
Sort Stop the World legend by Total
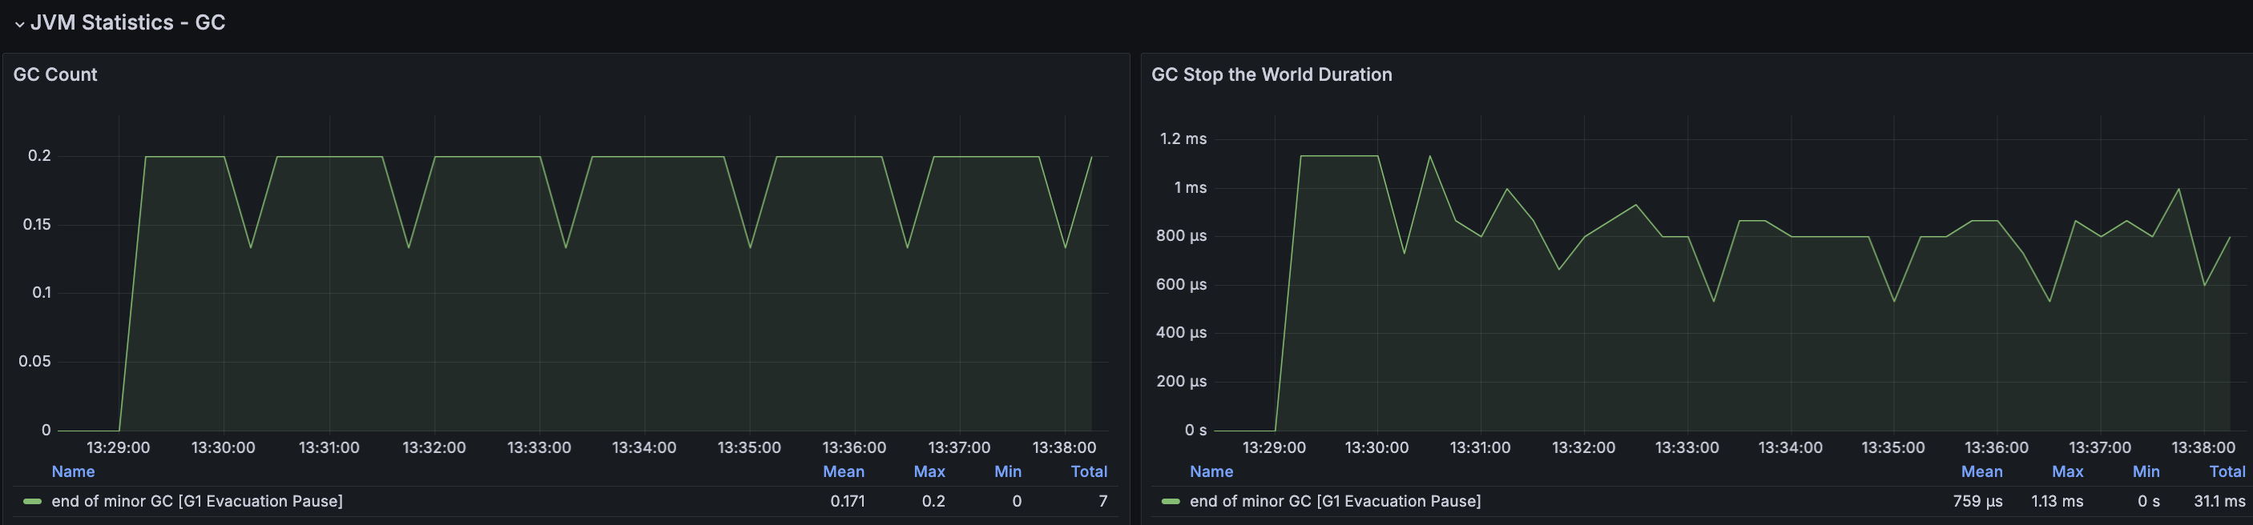click(2227, 471)
